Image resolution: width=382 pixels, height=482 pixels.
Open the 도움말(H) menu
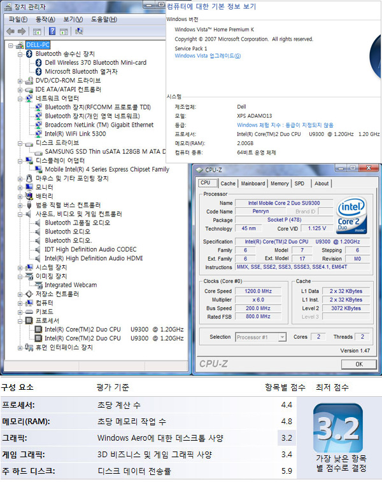pyautogui.click(x=104, y=19)
